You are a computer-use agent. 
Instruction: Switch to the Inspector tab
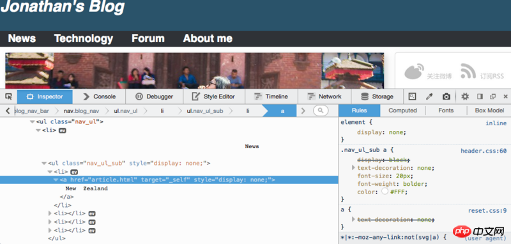point(45,96)
